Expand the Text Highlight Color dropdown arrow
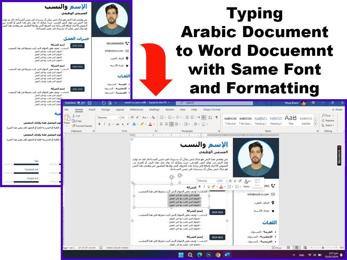347x260 pixels. (x=146, y=124)
